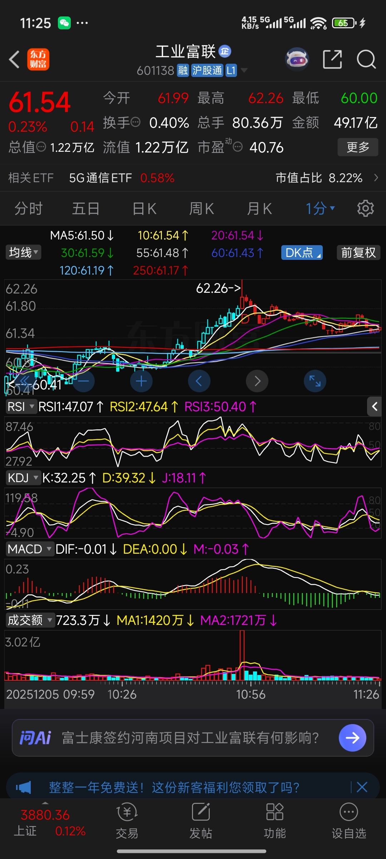Tap current price 61.54
Screen dimensions: 386x859
(40, 102)
